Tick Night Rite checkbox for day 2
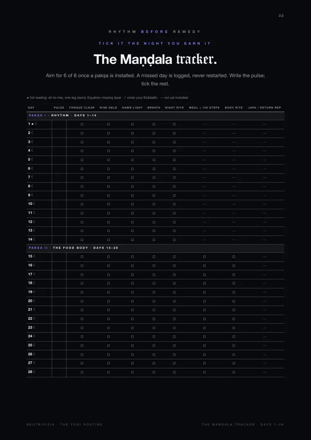311x440 pixels. [174, 133]
